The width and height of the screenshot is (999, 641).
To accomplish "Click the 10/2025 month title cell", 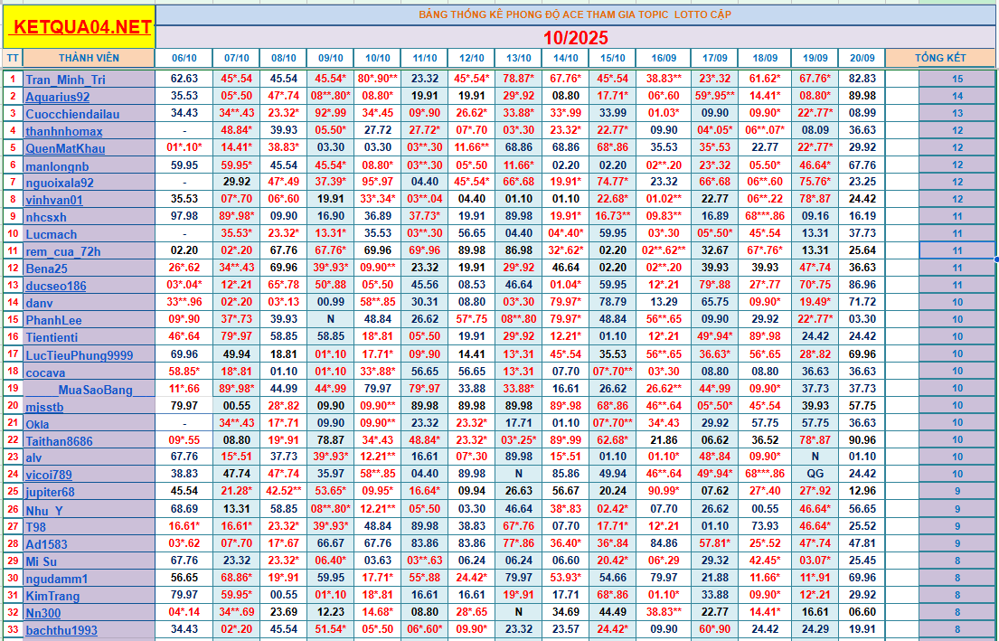I will pyautogui.click(x=575, y=38).
